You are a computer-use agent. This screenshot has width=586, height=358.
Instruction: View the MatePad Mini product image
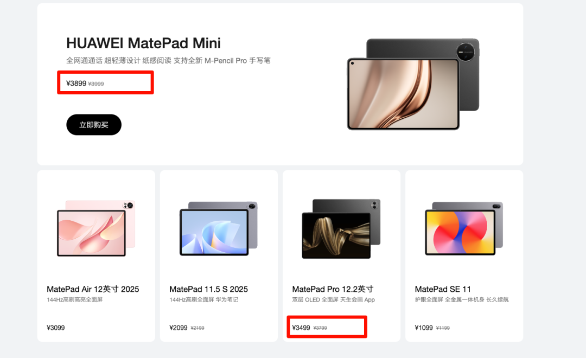(x=413, y=84)
